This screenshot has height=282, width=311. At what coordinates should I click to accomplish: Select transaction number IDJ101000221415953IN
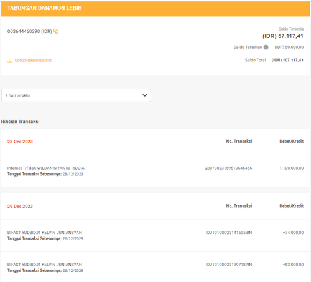click(229, 233)
